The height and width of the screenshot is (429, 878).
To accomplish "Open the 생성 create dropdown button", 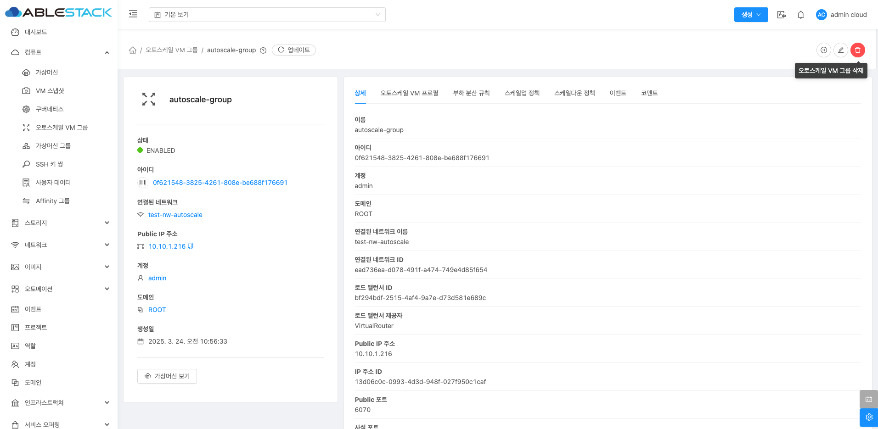I will (x=751, y=15).
